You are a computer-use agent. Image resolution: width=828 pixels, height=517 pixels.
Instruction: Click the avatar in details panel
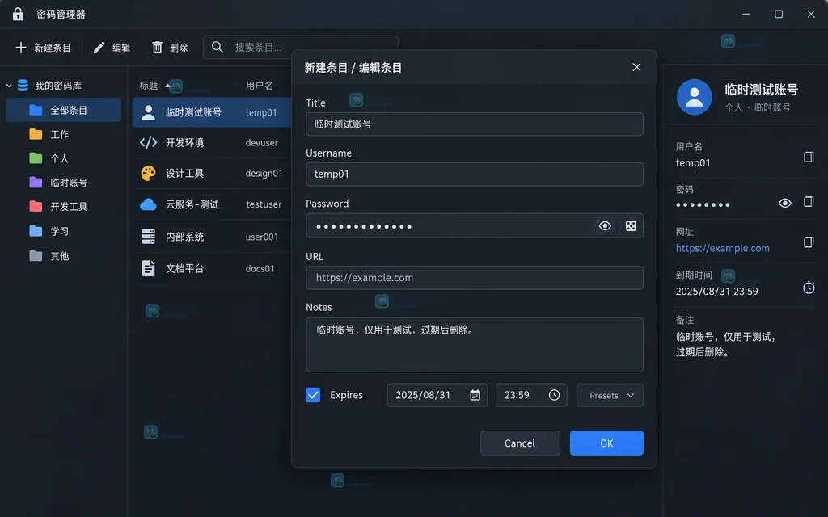click(694, 97)
